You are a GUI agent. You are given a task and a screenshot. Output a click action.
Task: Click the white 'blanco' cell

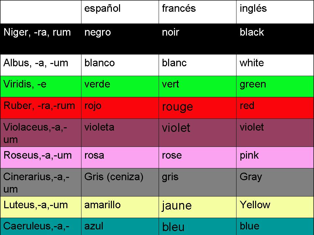[120, 65]
